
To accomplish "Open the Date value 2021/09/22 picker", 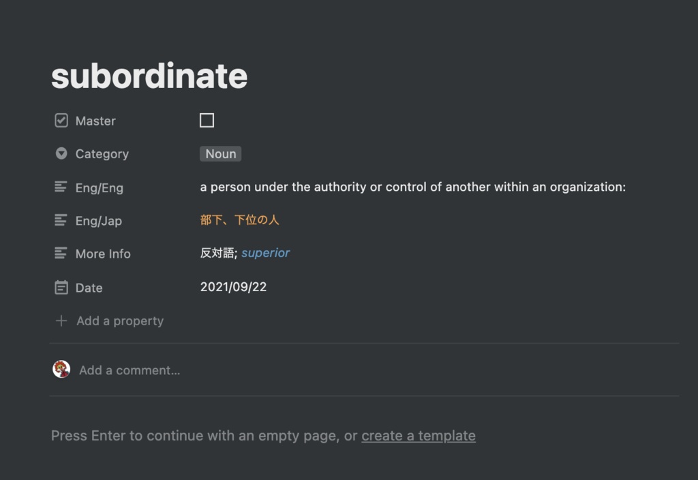I will [x=233, y=287].
